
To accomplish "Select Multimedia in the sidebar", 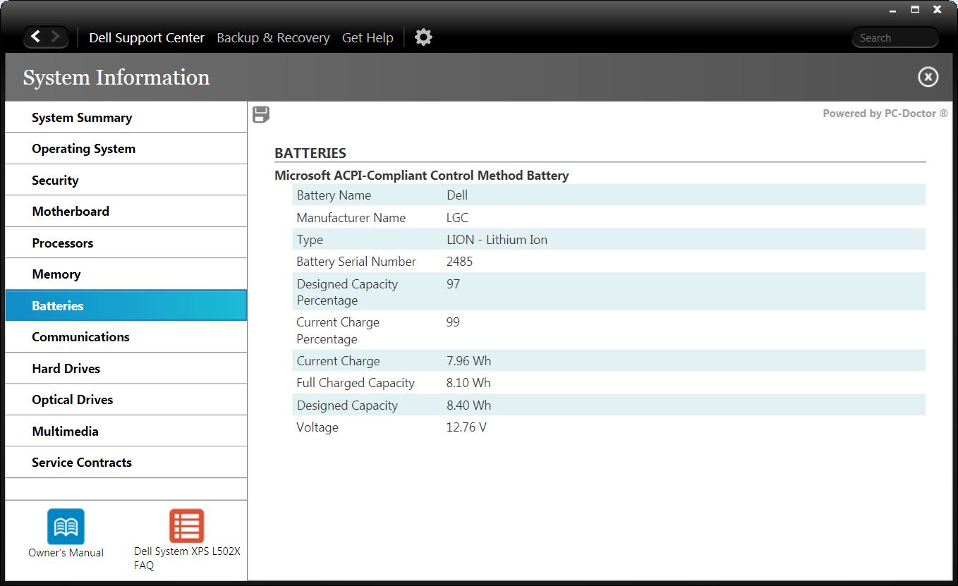I will click(126, 431).
